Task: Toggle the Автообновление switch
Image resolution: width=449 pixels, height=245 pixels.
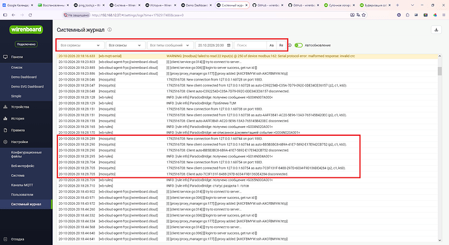Action: tap(299, 45)
